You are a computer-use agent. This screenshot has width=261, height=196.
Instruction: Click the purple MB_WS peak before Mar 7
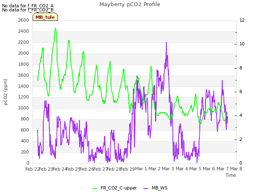(222, 81)
